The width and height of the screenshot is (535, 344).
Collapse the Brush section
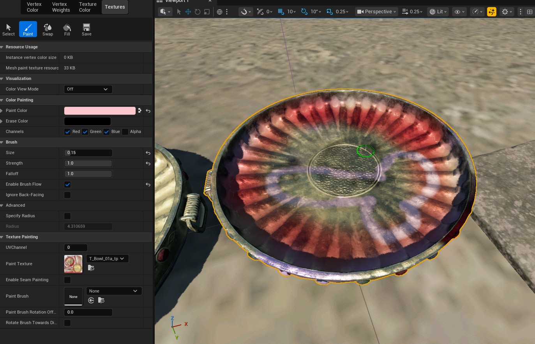2,142
